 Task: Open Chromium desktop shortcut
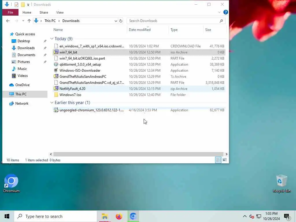pos(11,183)
